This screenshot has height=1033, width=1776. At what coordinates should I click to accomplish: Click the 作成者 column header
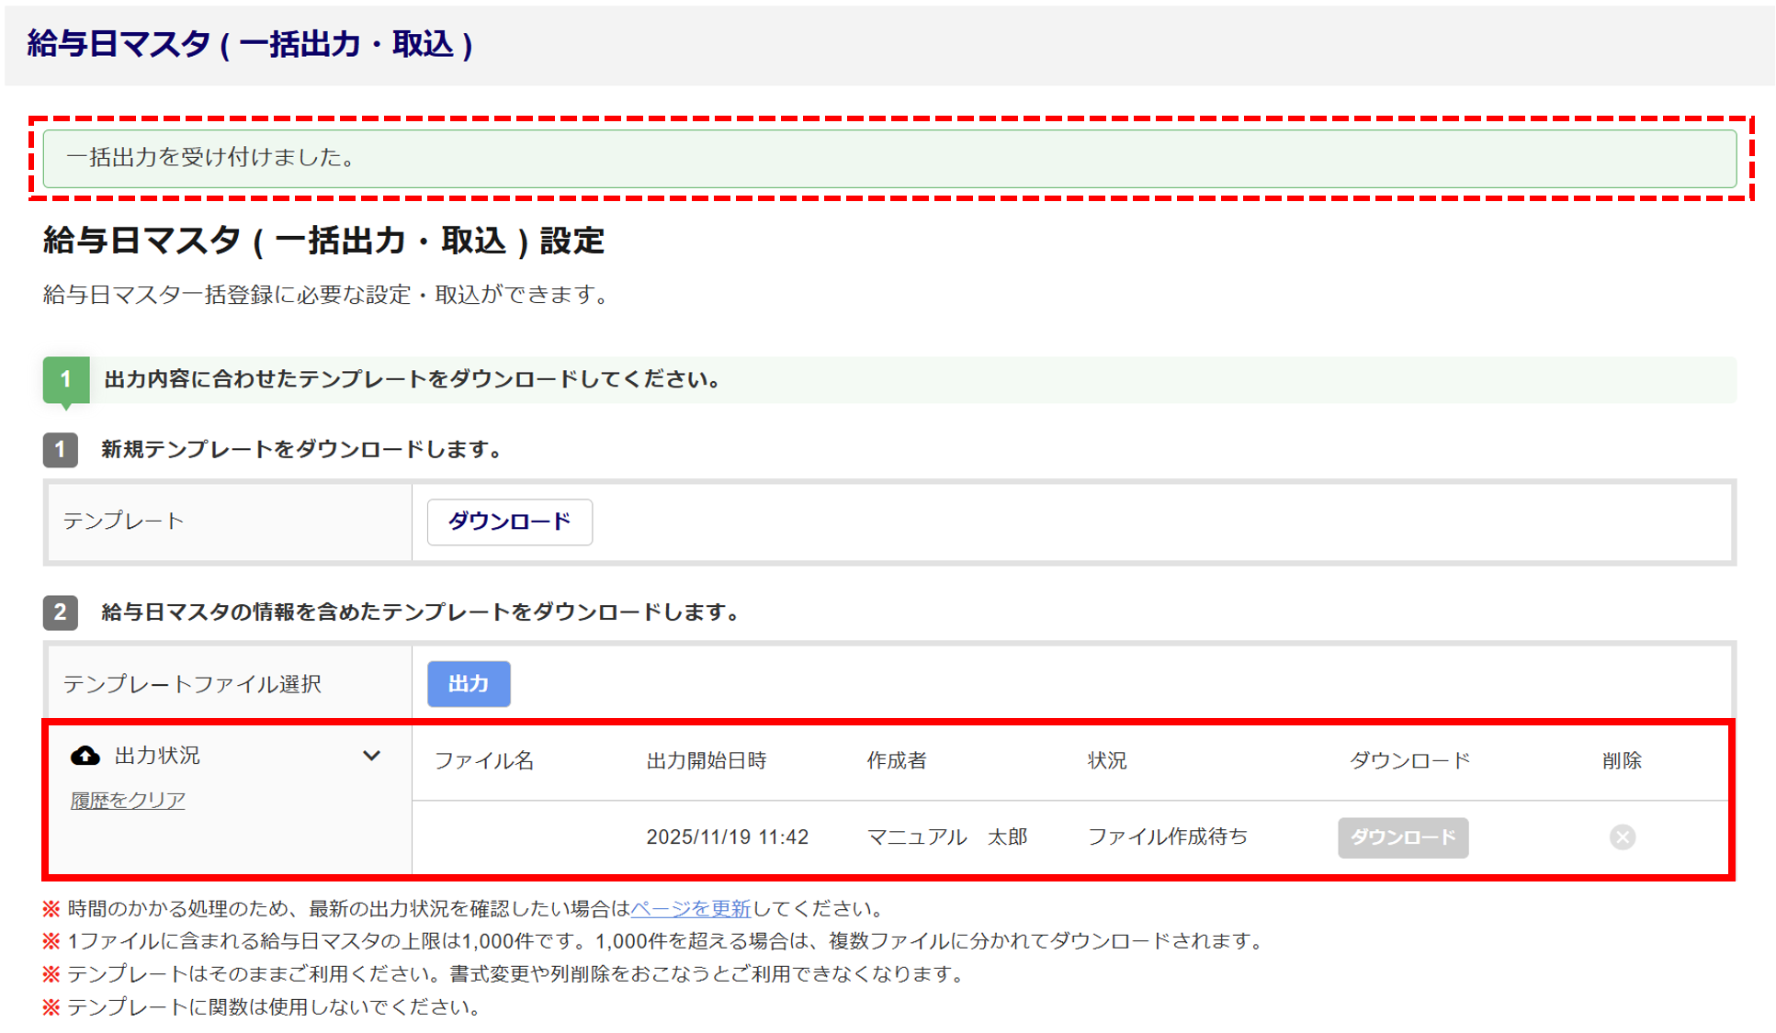click(x=897, y=760)
